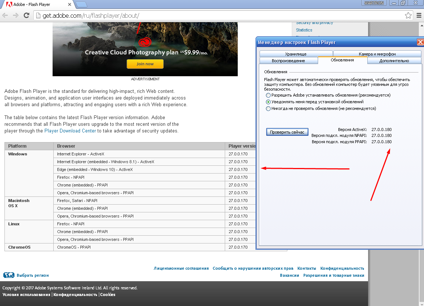Open the Statistics sidebar link

coord(304,30)
